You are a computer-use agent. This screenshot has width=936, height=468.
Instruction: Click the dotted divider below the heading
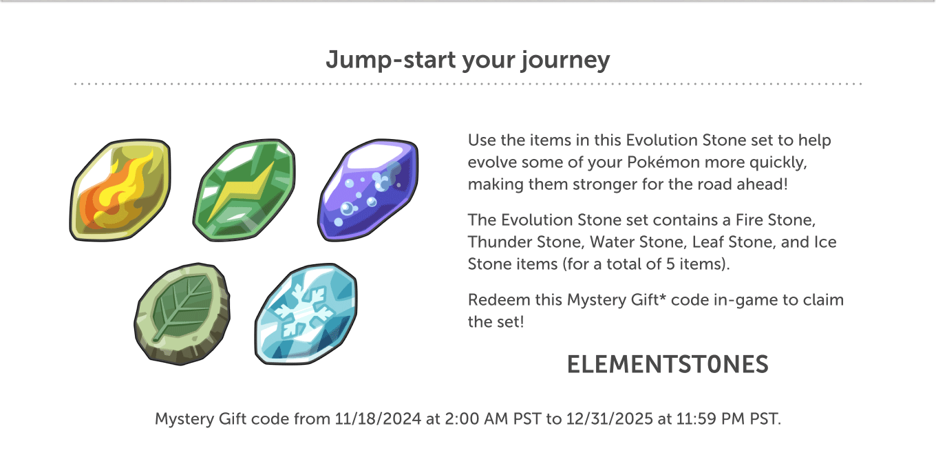tap(468, 85)
